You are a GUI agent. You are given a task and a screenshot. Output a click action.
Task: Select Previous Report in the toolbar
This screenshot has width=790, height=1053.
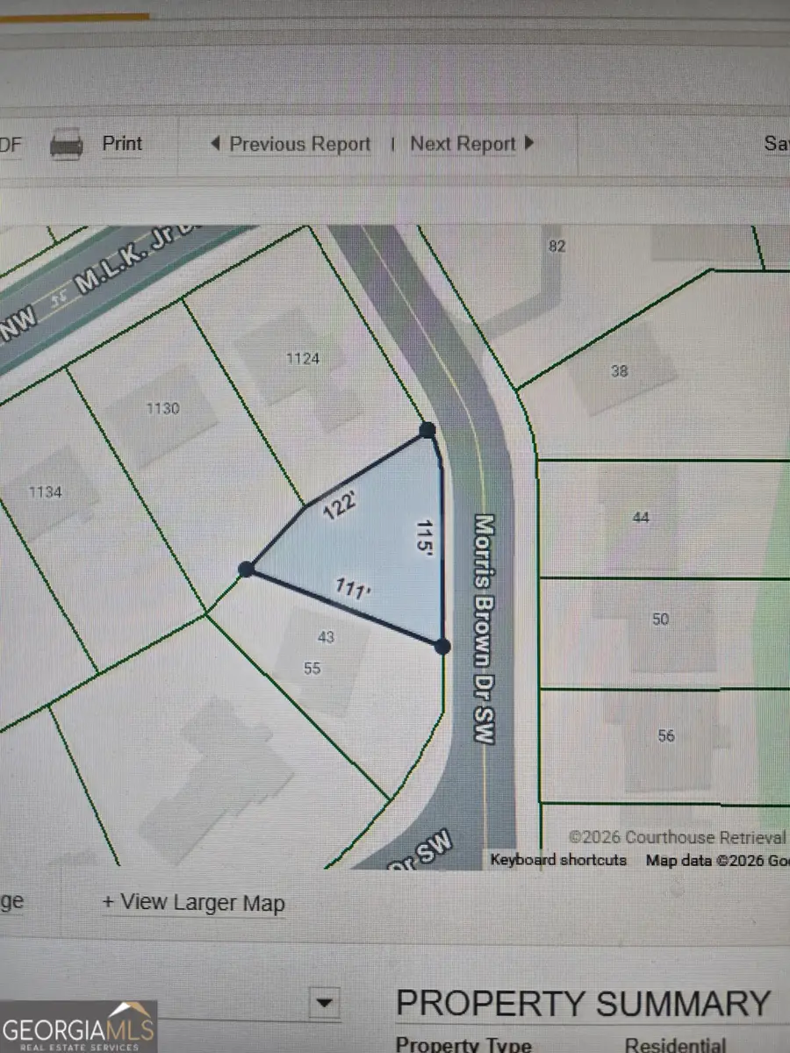tap(299, 143)
